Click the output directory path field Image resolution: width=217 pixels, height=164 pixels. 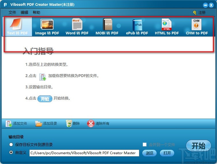coord(84,153)
